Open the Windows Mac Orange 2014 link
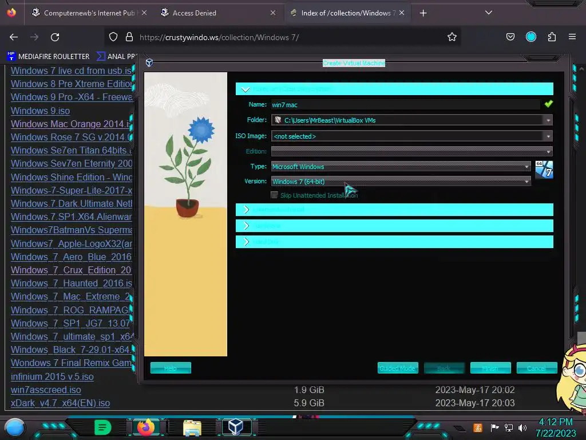 [71, 124]
